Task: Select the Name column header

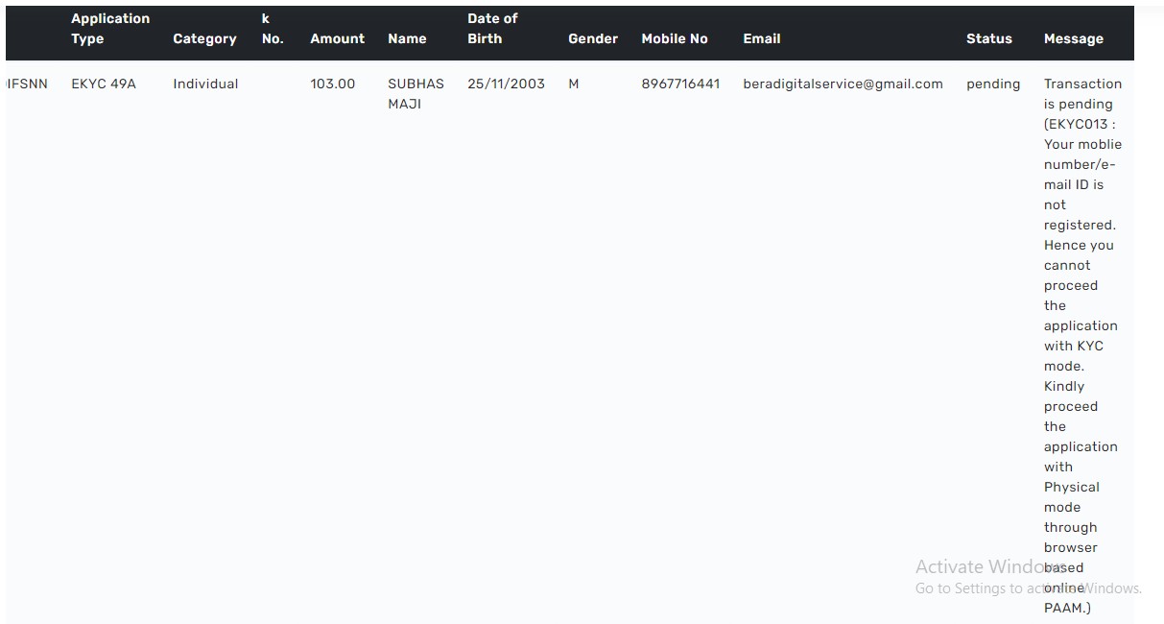Action: tap(407, 38)
